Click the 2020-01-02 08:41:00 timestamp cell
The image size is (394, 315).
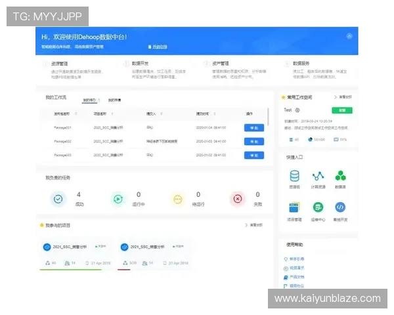pyautogui.click(x=211, y=155)
